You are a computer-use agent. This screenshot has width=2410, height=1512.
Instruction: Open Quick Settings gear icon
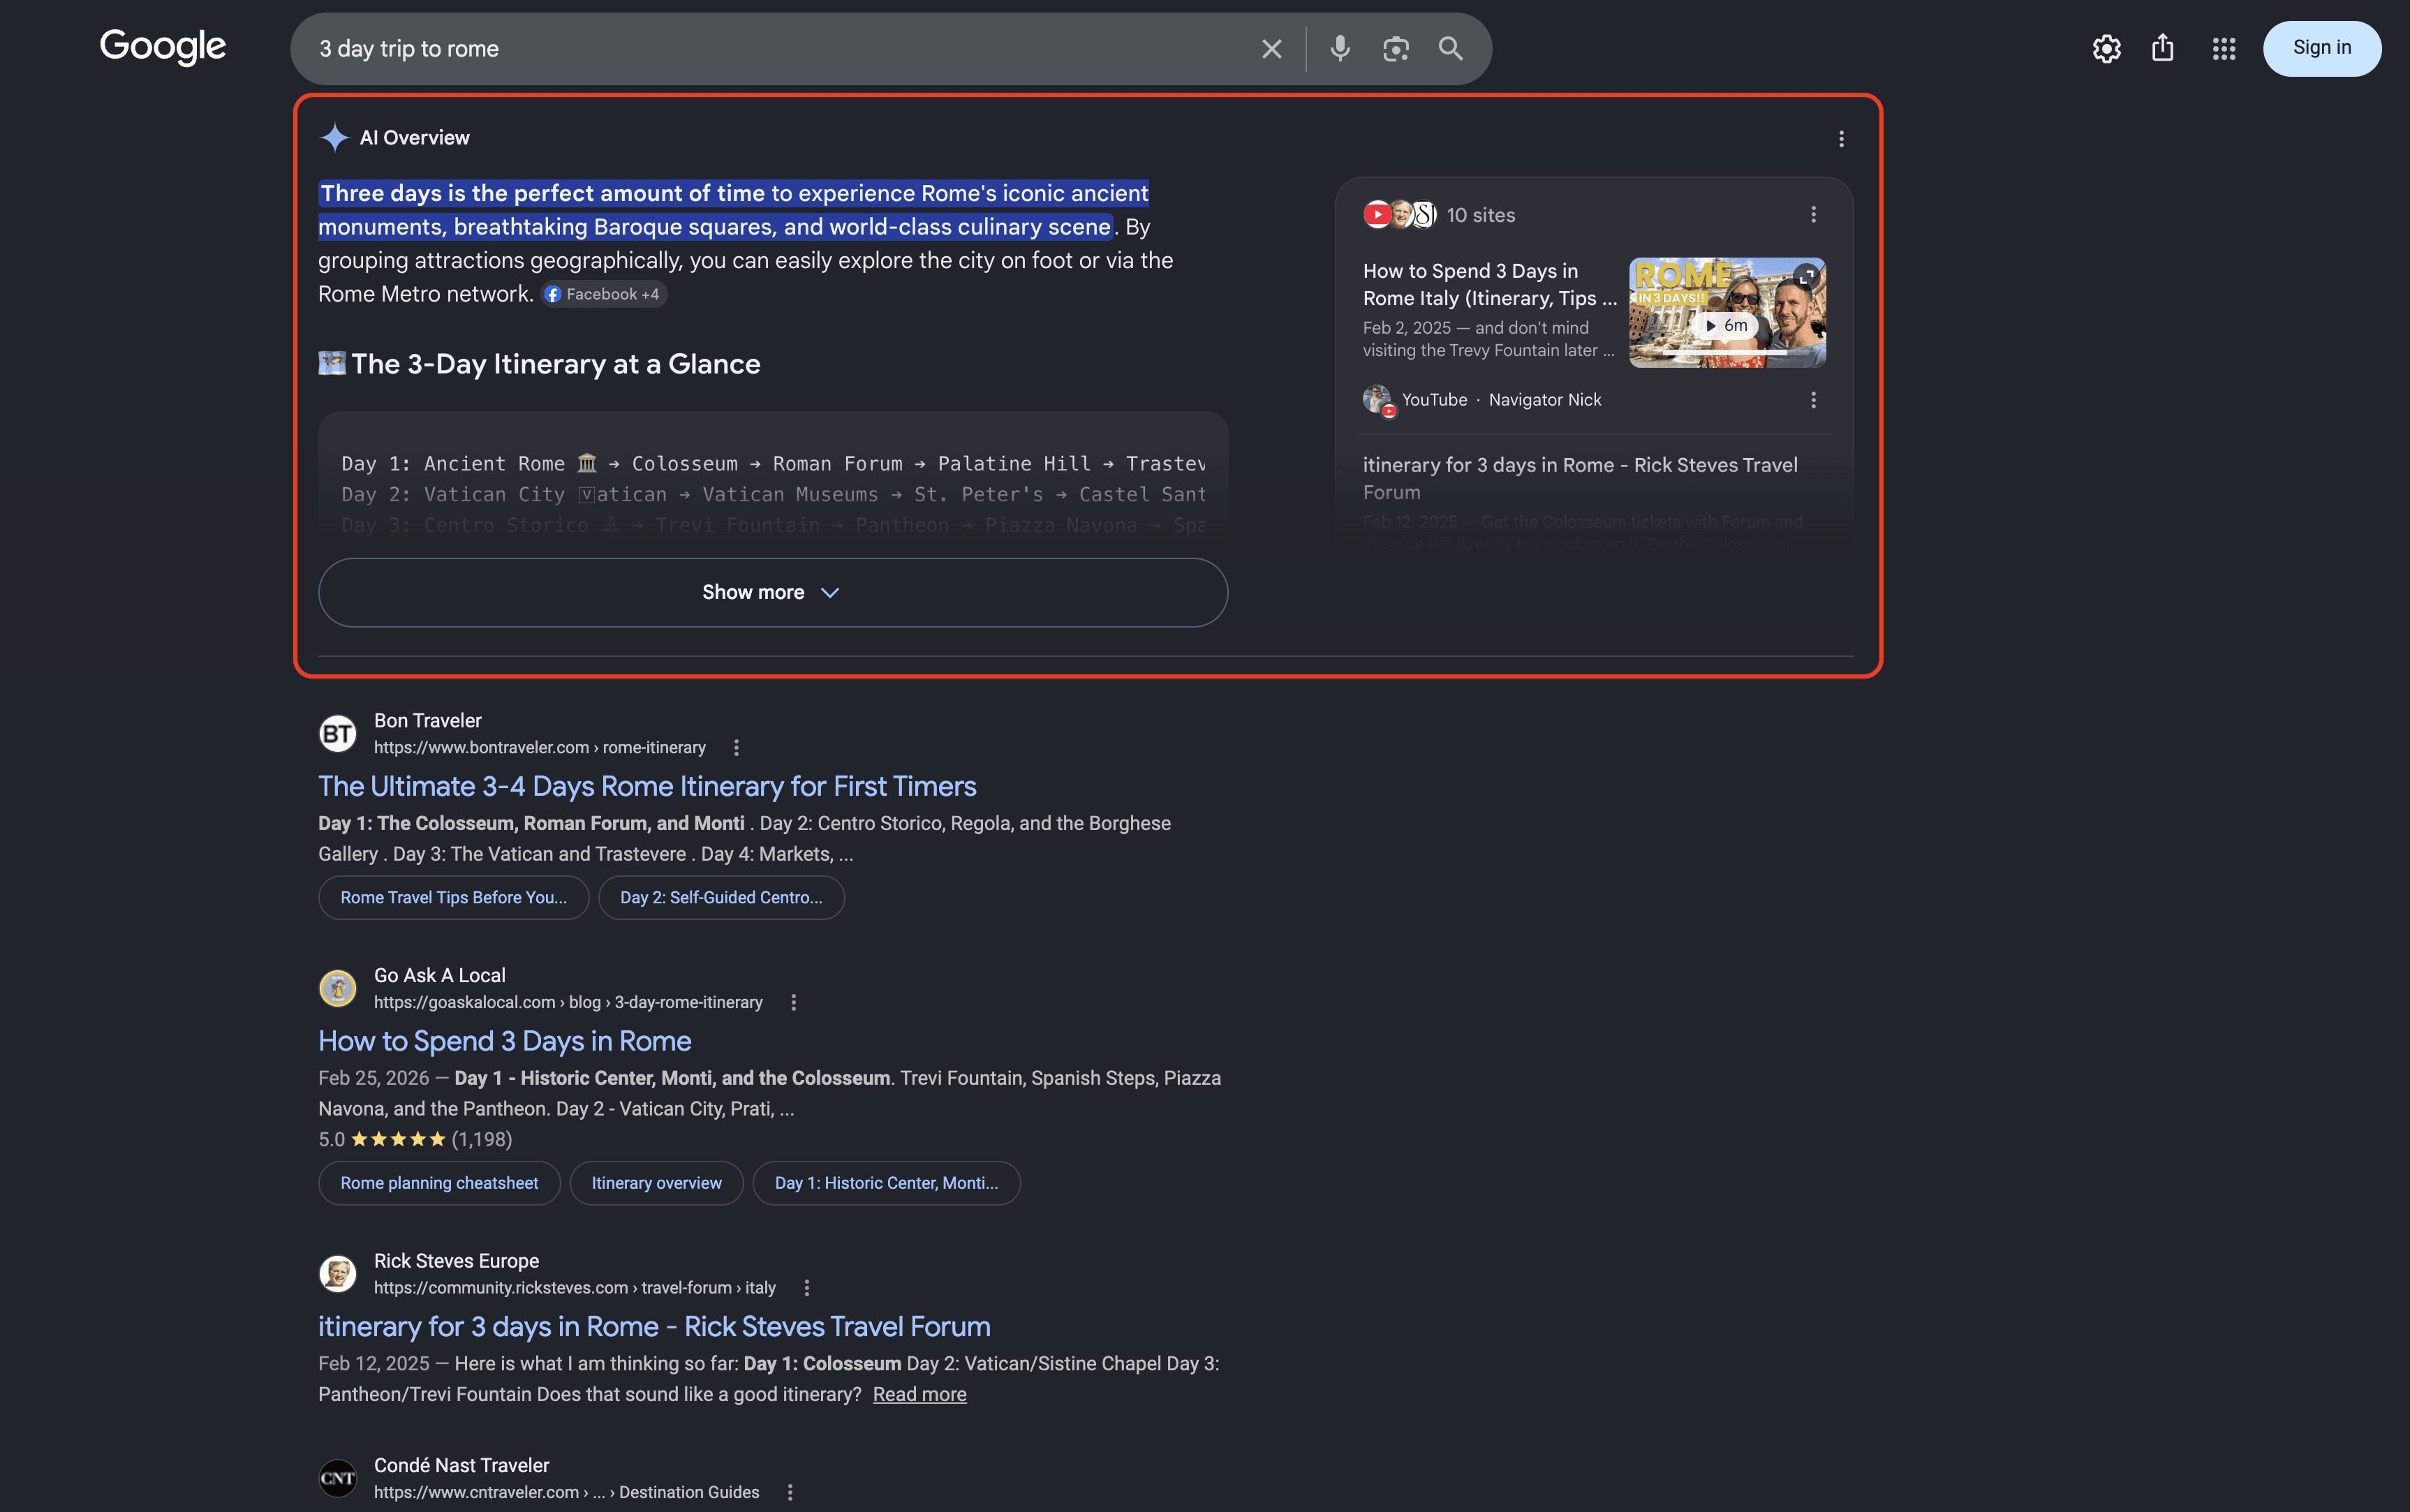[x=2106, y=49]
